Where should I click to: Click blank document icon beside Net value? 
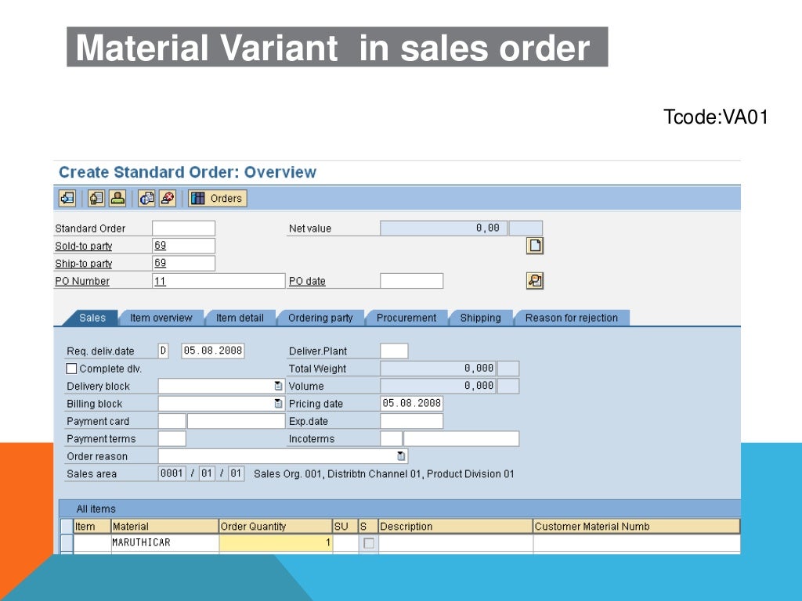coord(534,246)
